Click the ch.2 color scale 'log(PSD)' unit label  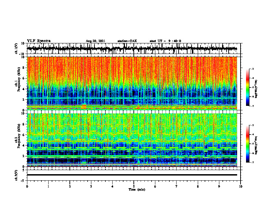pos(256,145)
